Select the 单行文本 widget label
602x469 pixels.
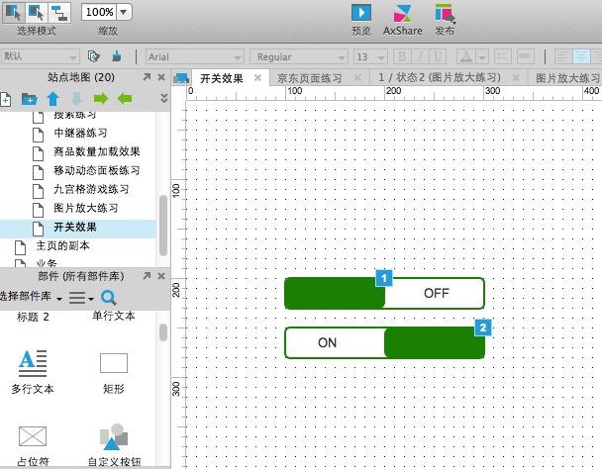pyautogui.click(x=114, y=316)
